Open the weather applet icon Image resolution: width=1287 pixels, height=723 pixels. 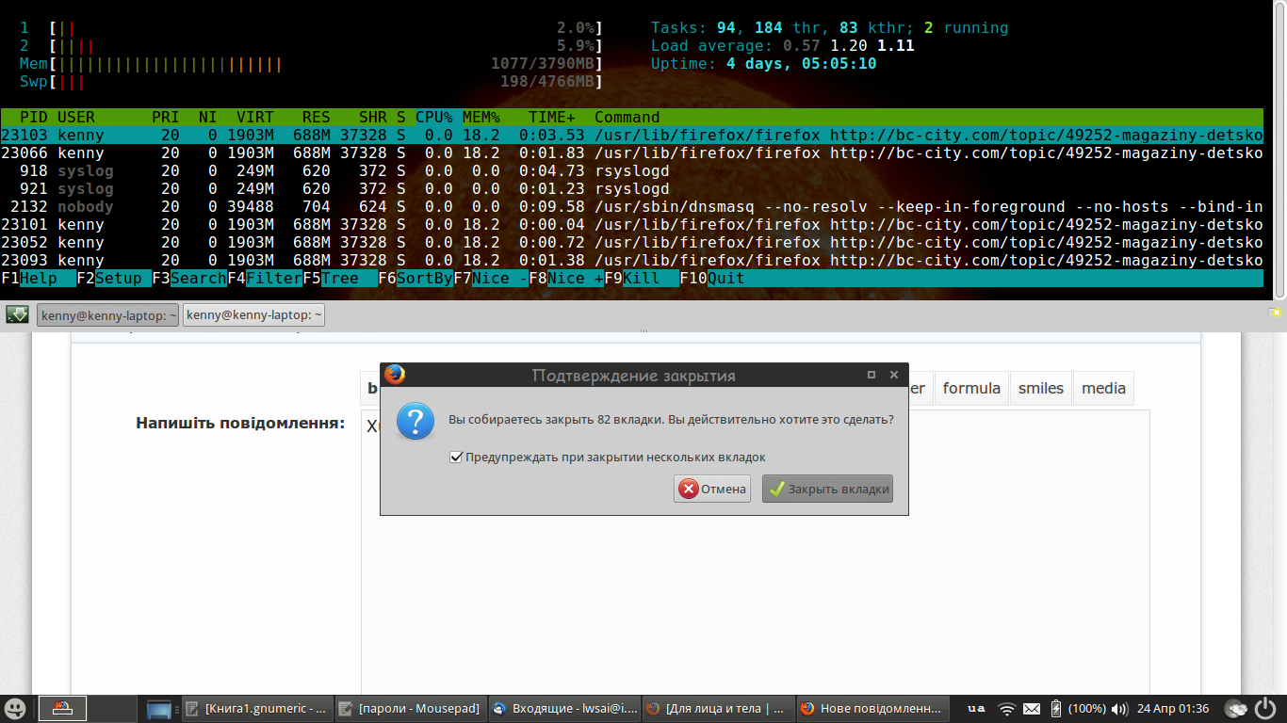click(1236, 708)
